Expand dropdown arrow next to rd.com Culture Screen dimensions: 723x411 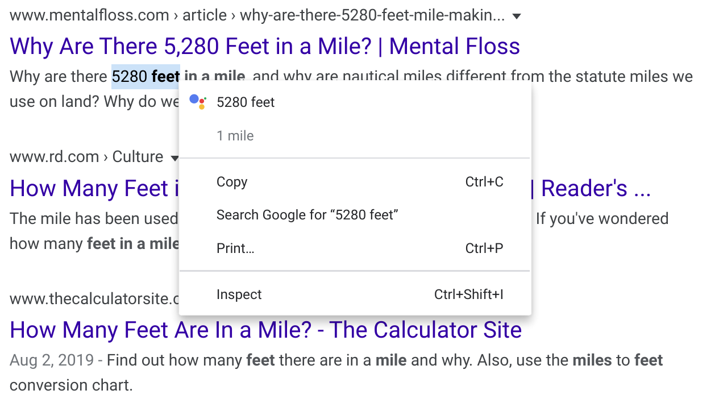[x=174, y=157]
